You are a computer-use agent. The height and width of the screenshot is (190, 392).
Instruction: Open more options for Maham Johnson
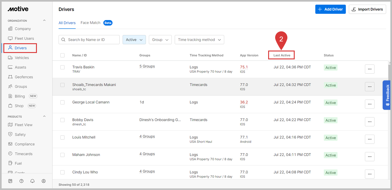pos(370,157)
